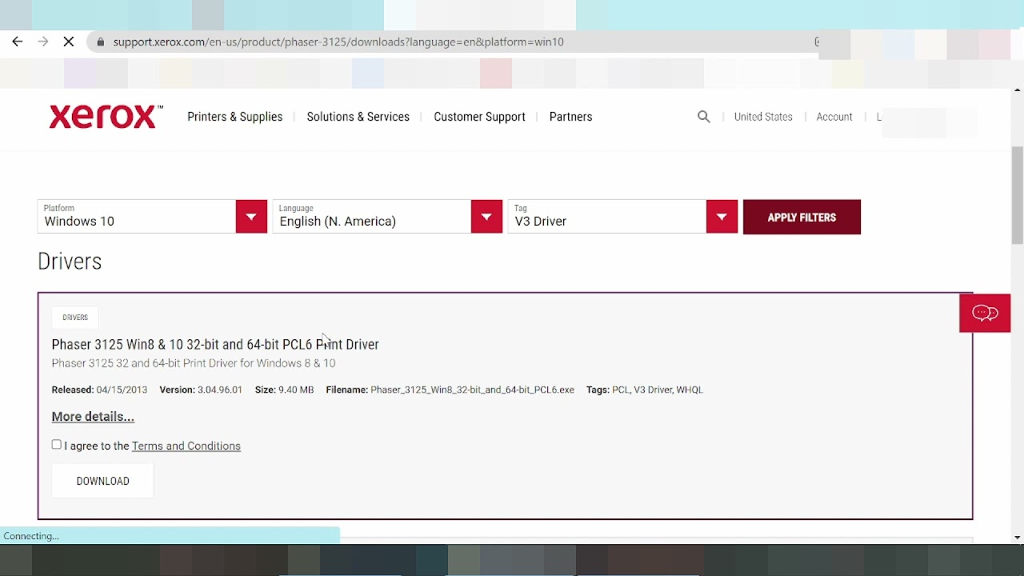Click the address bar lock icon
Image resolution: width=1024 pixels, height=576 pixels.
click(100, 42)
